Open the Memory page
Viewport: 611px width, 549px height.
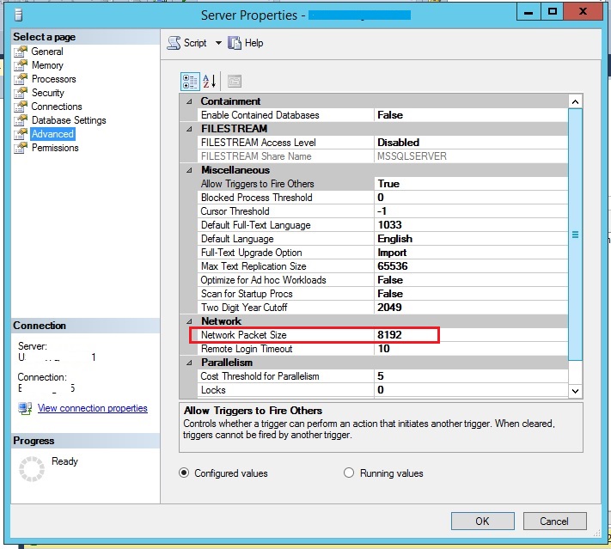click(47, 65)
